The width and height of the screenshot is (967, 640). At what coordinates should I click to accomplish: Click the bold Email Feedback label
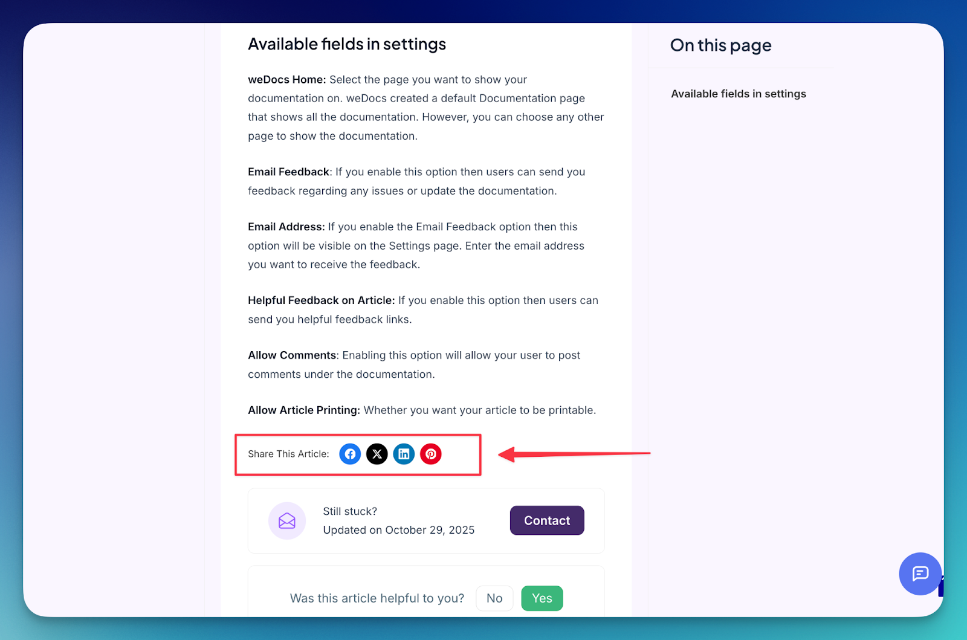click(288, 172)
